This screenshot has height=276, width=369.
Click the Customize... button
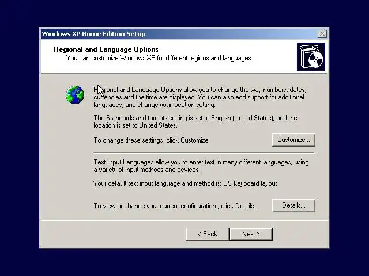(293, 140)
